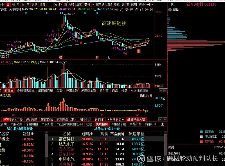Switch to weekly 周 period
Viewport: 225px width, 166px height.
point(13,4)
